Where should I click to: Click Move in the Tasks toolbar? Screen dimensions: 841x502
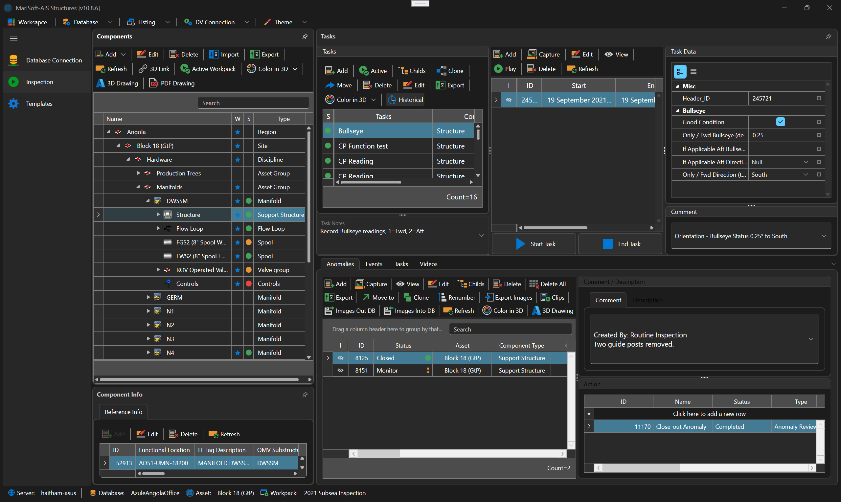338,85
